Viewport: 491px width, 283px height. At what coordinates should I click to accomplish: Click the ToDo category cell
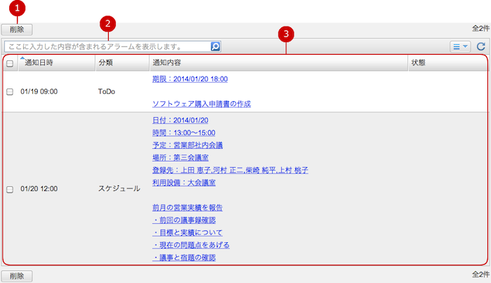pos(107,91)
